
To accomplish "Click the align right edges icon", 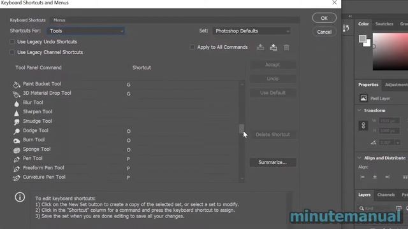I will click(388, 177).
